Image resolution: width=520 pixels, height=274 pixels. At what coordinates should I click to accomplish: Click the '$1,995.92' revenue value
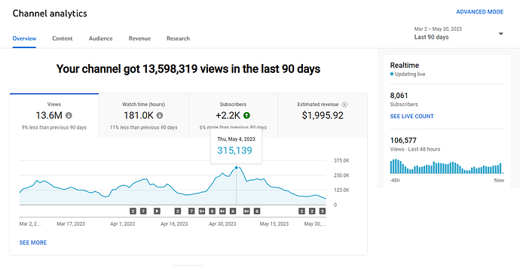[323, 115]
